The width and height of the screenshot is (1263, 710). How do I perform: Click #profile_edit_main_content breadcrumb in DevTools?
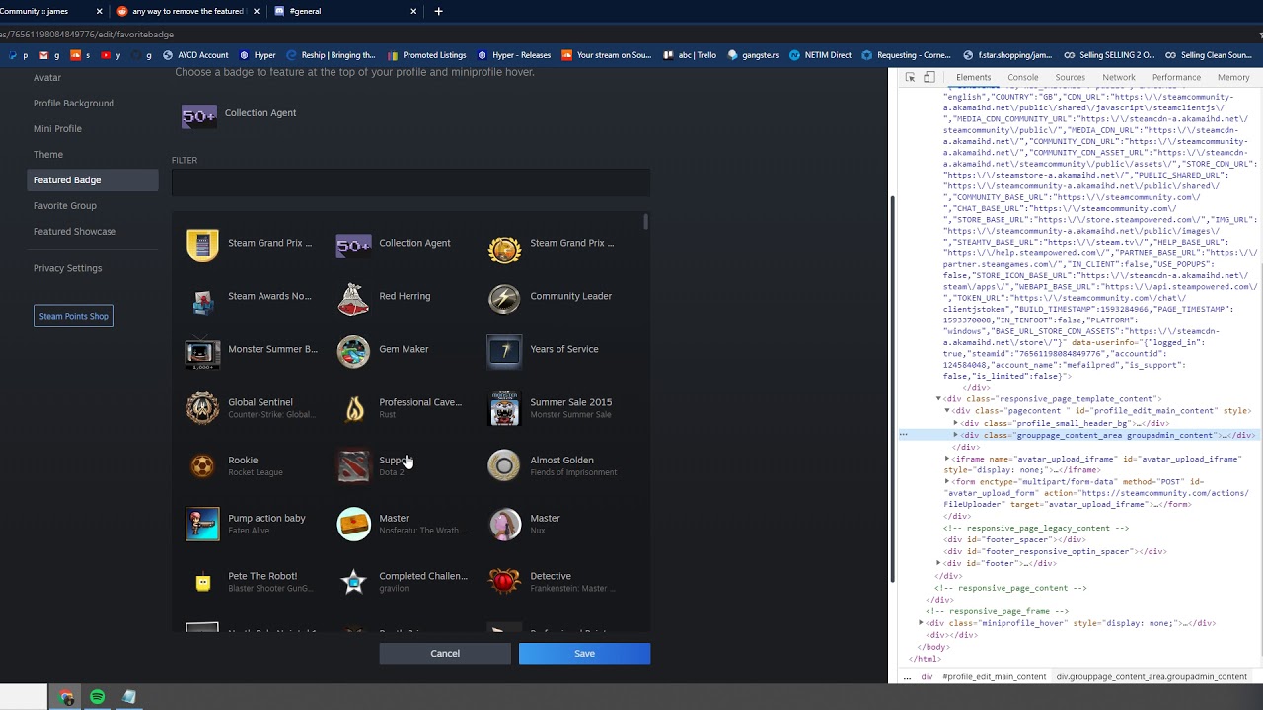[994, 676]
